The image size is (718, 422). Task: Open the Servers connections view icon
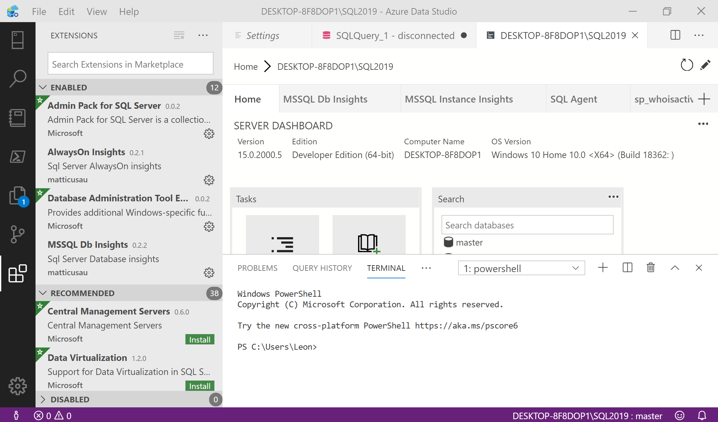17,40
